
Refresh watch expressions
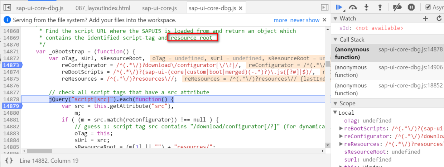click(439, 19)
